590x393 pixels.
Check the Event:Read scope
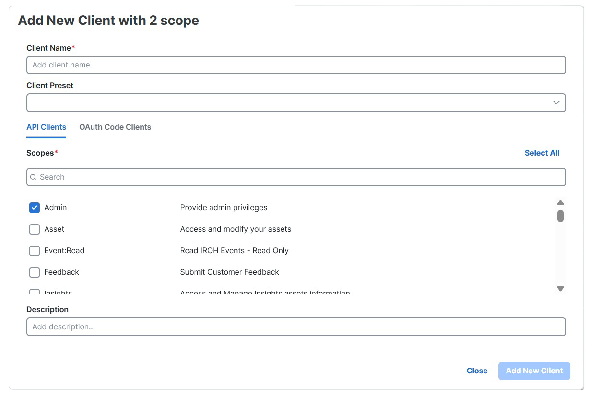34,250
